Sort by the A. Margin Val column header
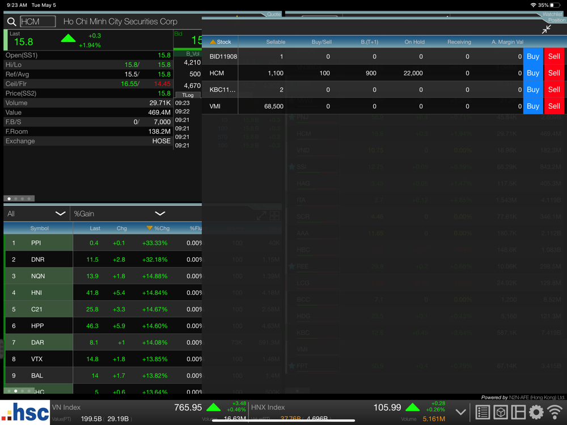 507,42
